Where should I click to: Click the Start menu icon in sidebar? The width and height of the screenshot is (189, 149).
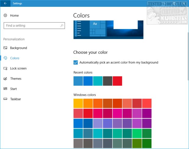click(x=5, y=89)
